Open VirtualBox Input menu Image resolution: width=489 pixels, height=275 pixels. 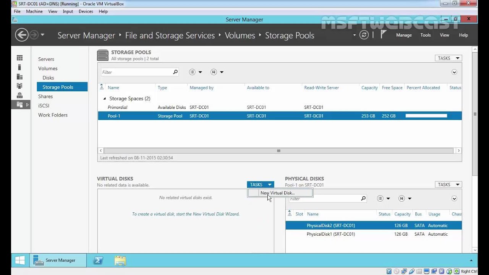pos(68,11)
